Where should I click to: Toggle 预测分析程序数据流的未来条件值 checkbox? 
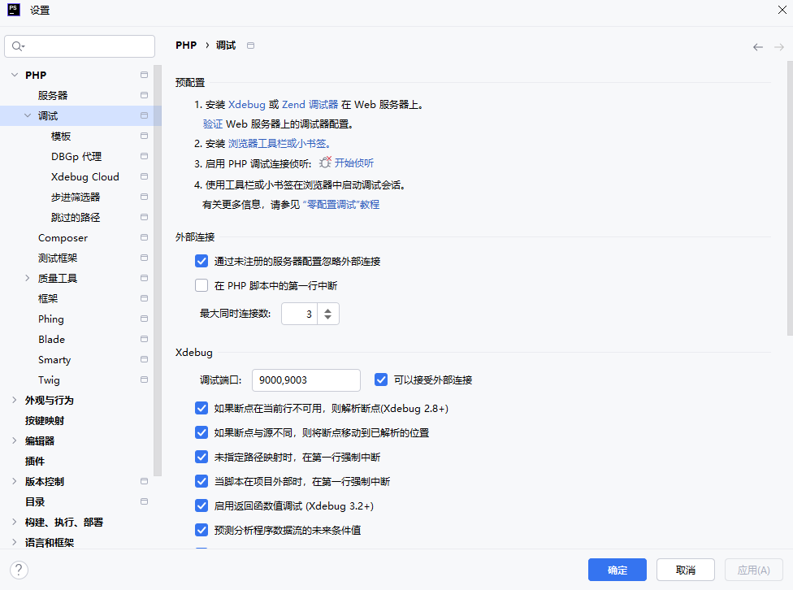coord(201,530)
